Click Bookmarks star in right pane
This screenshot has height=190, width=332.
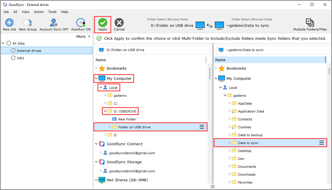[x=221, y=68]
